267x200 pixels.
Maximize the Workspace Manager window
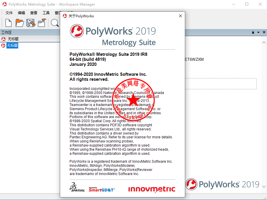[x=247, y=4]
